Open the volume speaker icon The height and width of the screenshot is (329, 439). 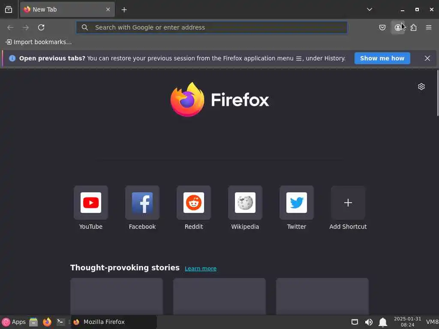[x=369, y=322]
